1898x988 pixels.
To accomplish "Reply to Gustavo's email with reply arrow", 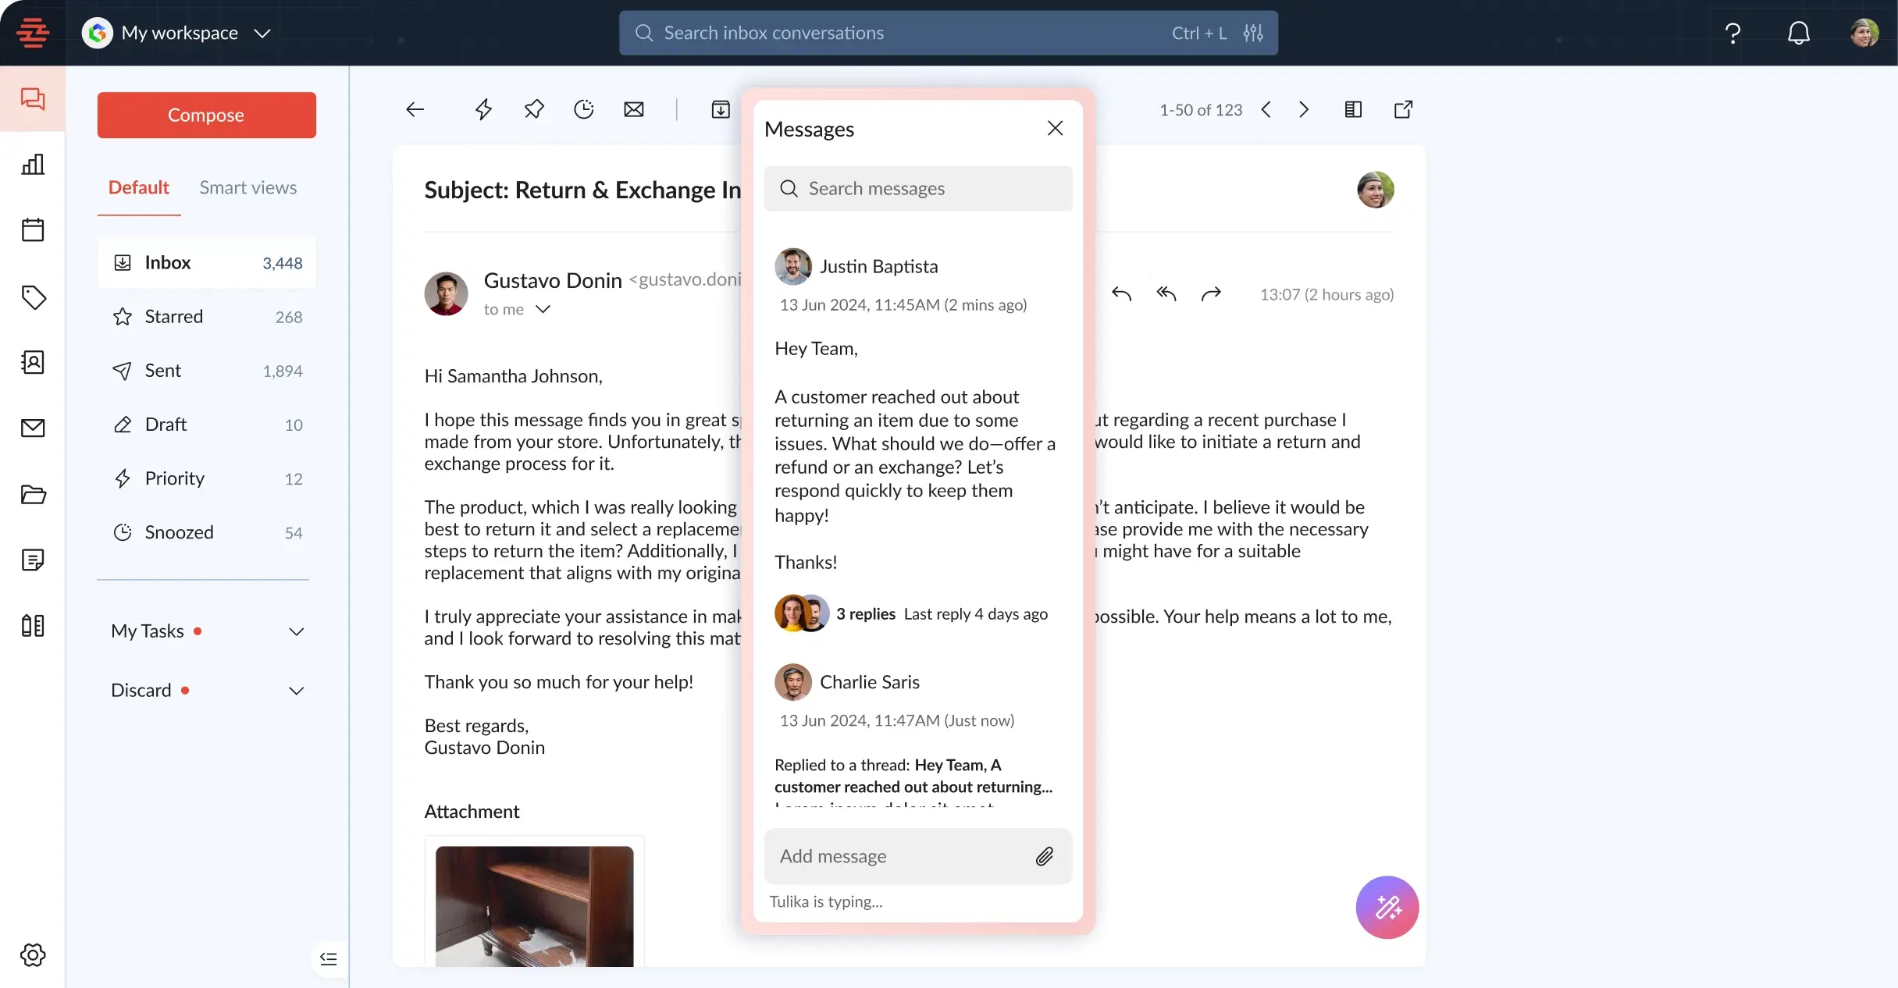I will coord(1121,294).
